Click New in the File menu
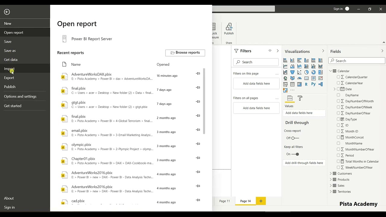 tap(8, 24)
